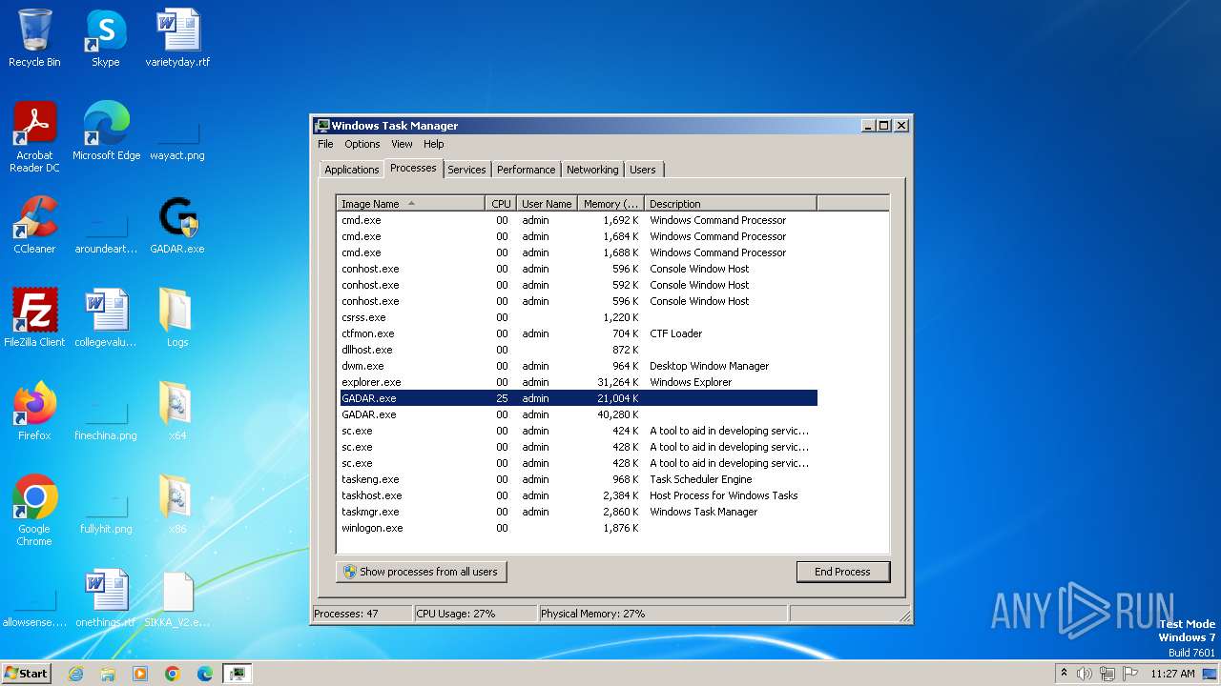Select the ctfmon.exe process row

578,333
